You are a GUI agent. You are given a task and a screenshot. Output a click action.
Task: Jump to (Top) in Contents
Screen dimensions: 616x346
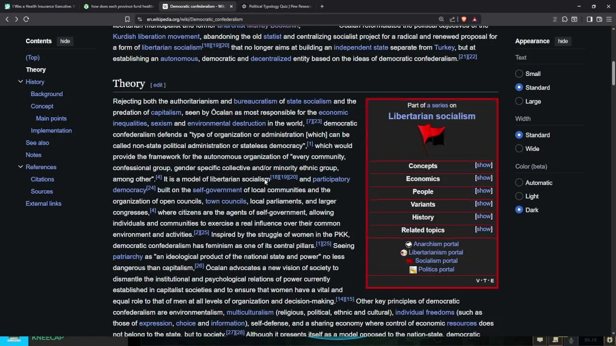tap(33, 58)
